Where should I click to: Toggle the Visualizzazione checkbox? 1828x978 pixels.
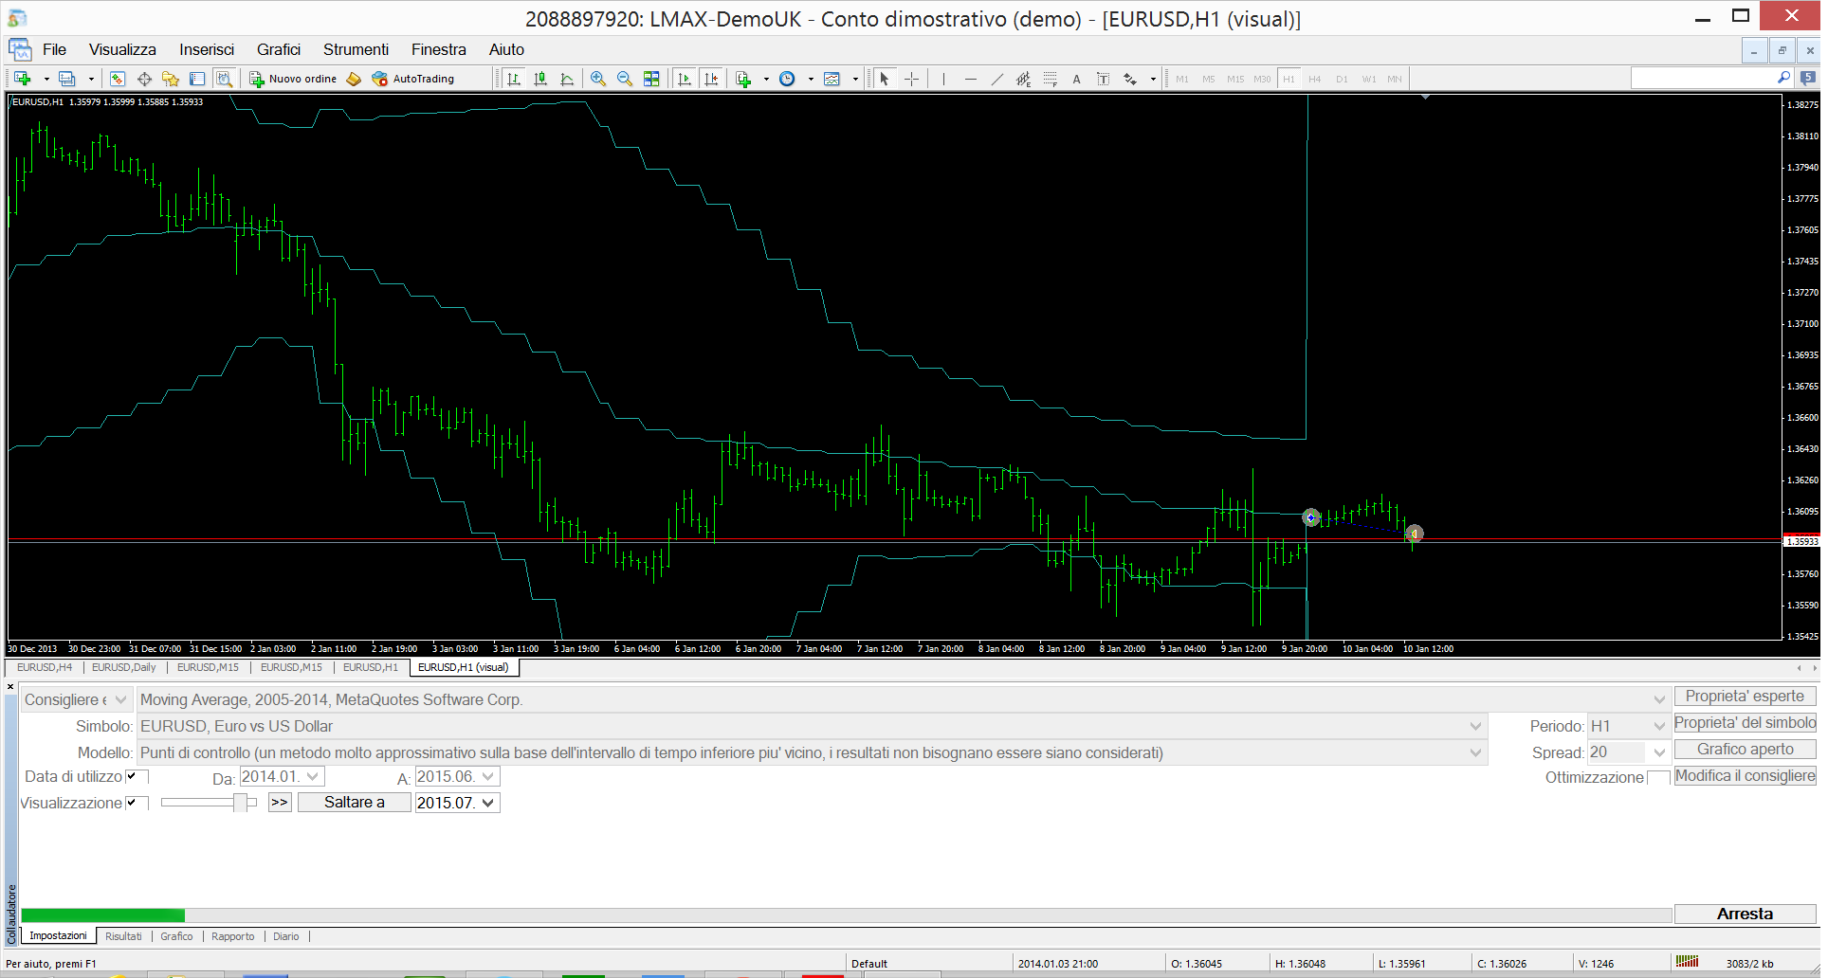pyautogui.click(x=132, y=803)
